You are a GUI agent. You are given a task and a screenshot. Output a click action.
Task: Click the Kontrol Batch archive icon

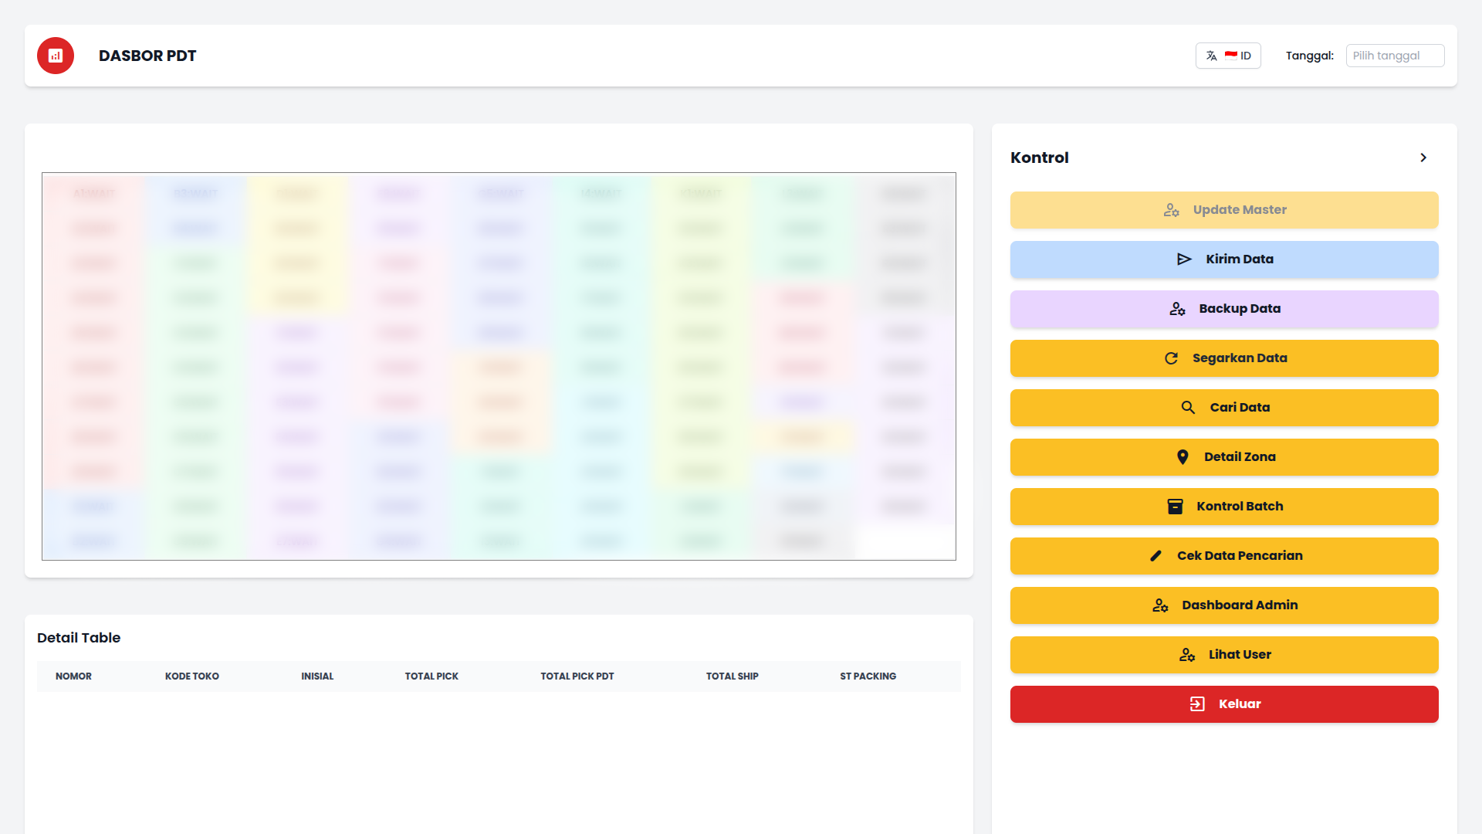1175,507
